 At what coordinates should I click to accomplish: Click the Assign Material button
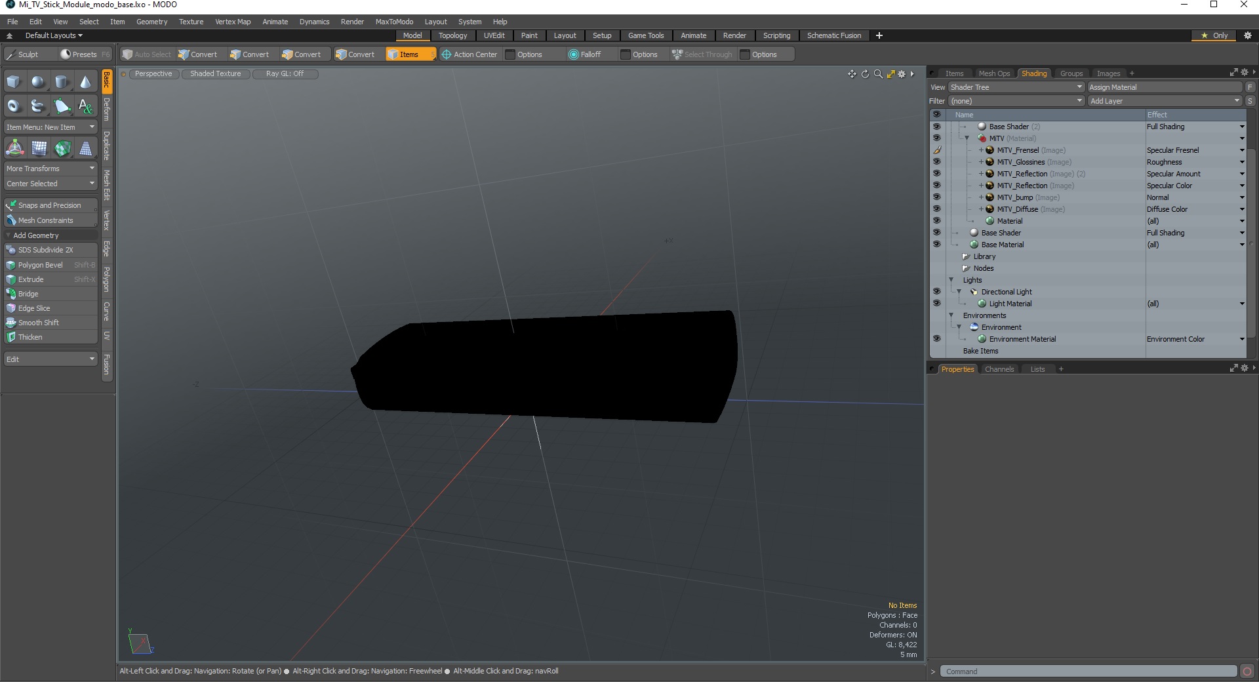(x=1165, y=87)
